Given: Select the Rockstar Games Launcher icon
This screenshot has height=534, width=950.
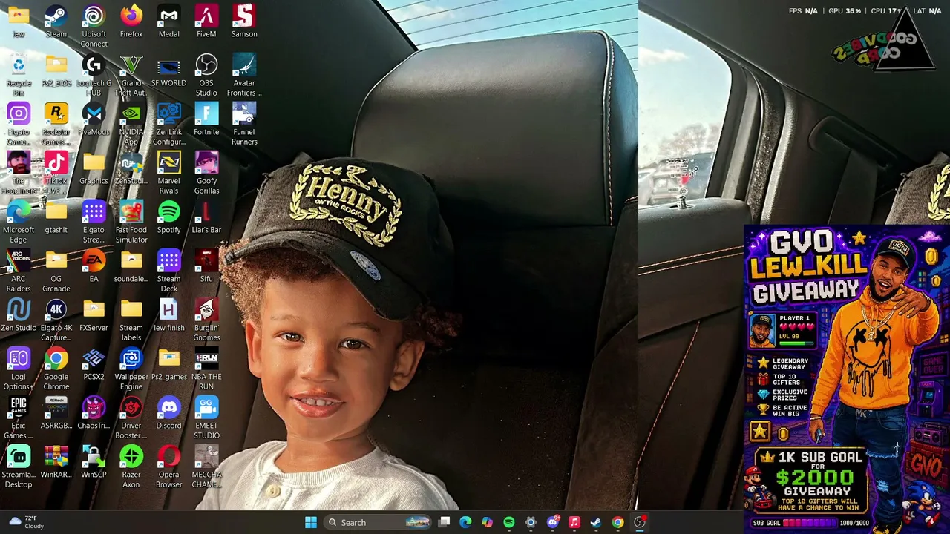Looking at the screenshot, I should click(x=56, y=125).
